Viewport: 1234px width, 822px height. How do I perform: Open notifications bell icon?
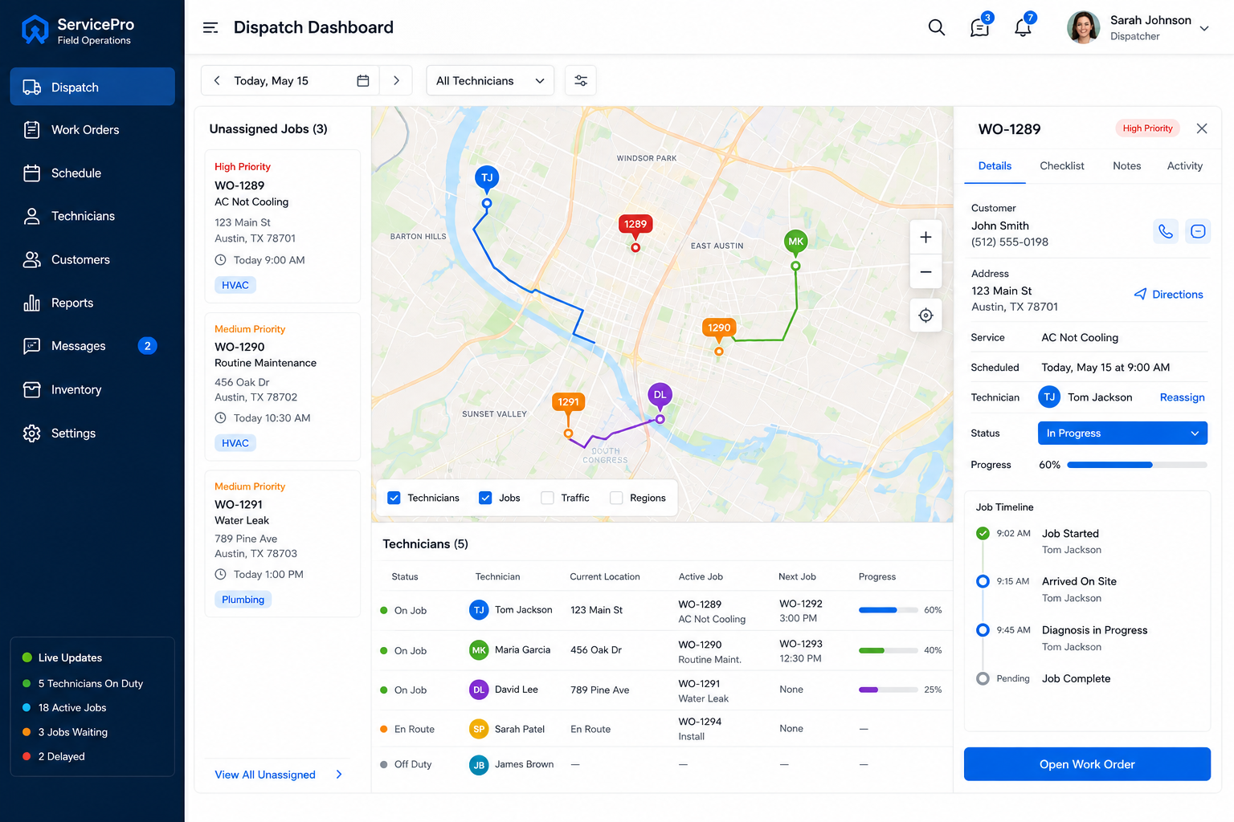click(1024, 26)
